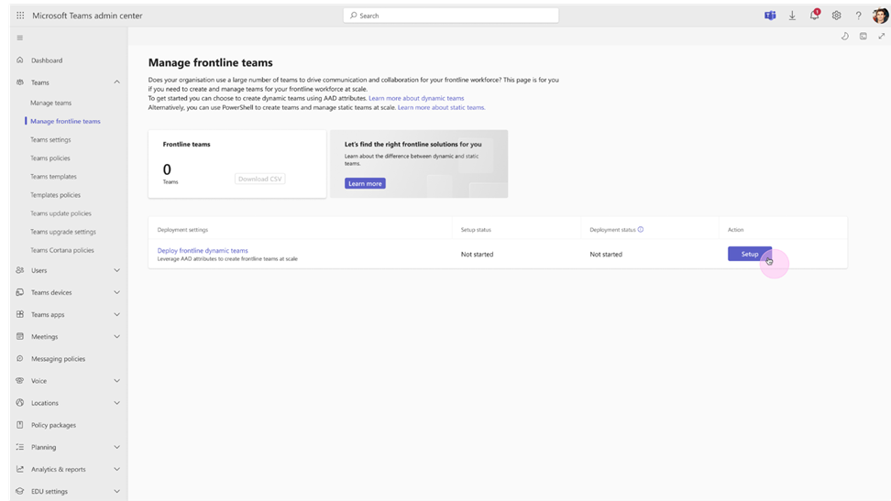891x501 pixels.
Task: Expand the EDU settings chevron
Action: [116, 491]
